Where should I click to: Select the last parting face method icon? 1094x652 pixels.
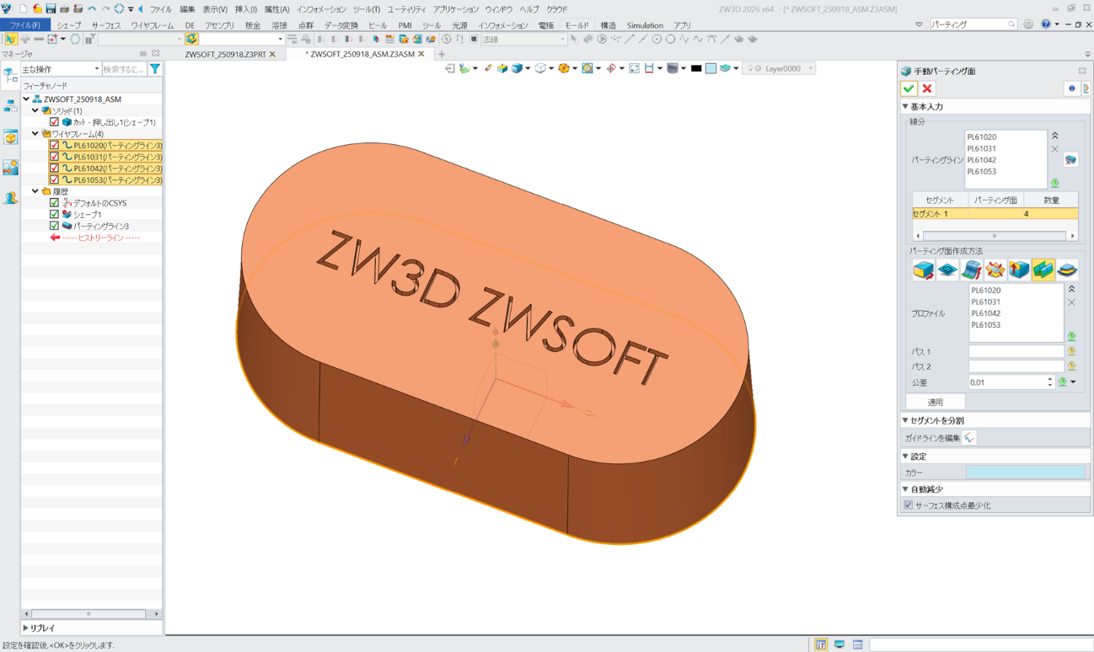[1067, 270]
